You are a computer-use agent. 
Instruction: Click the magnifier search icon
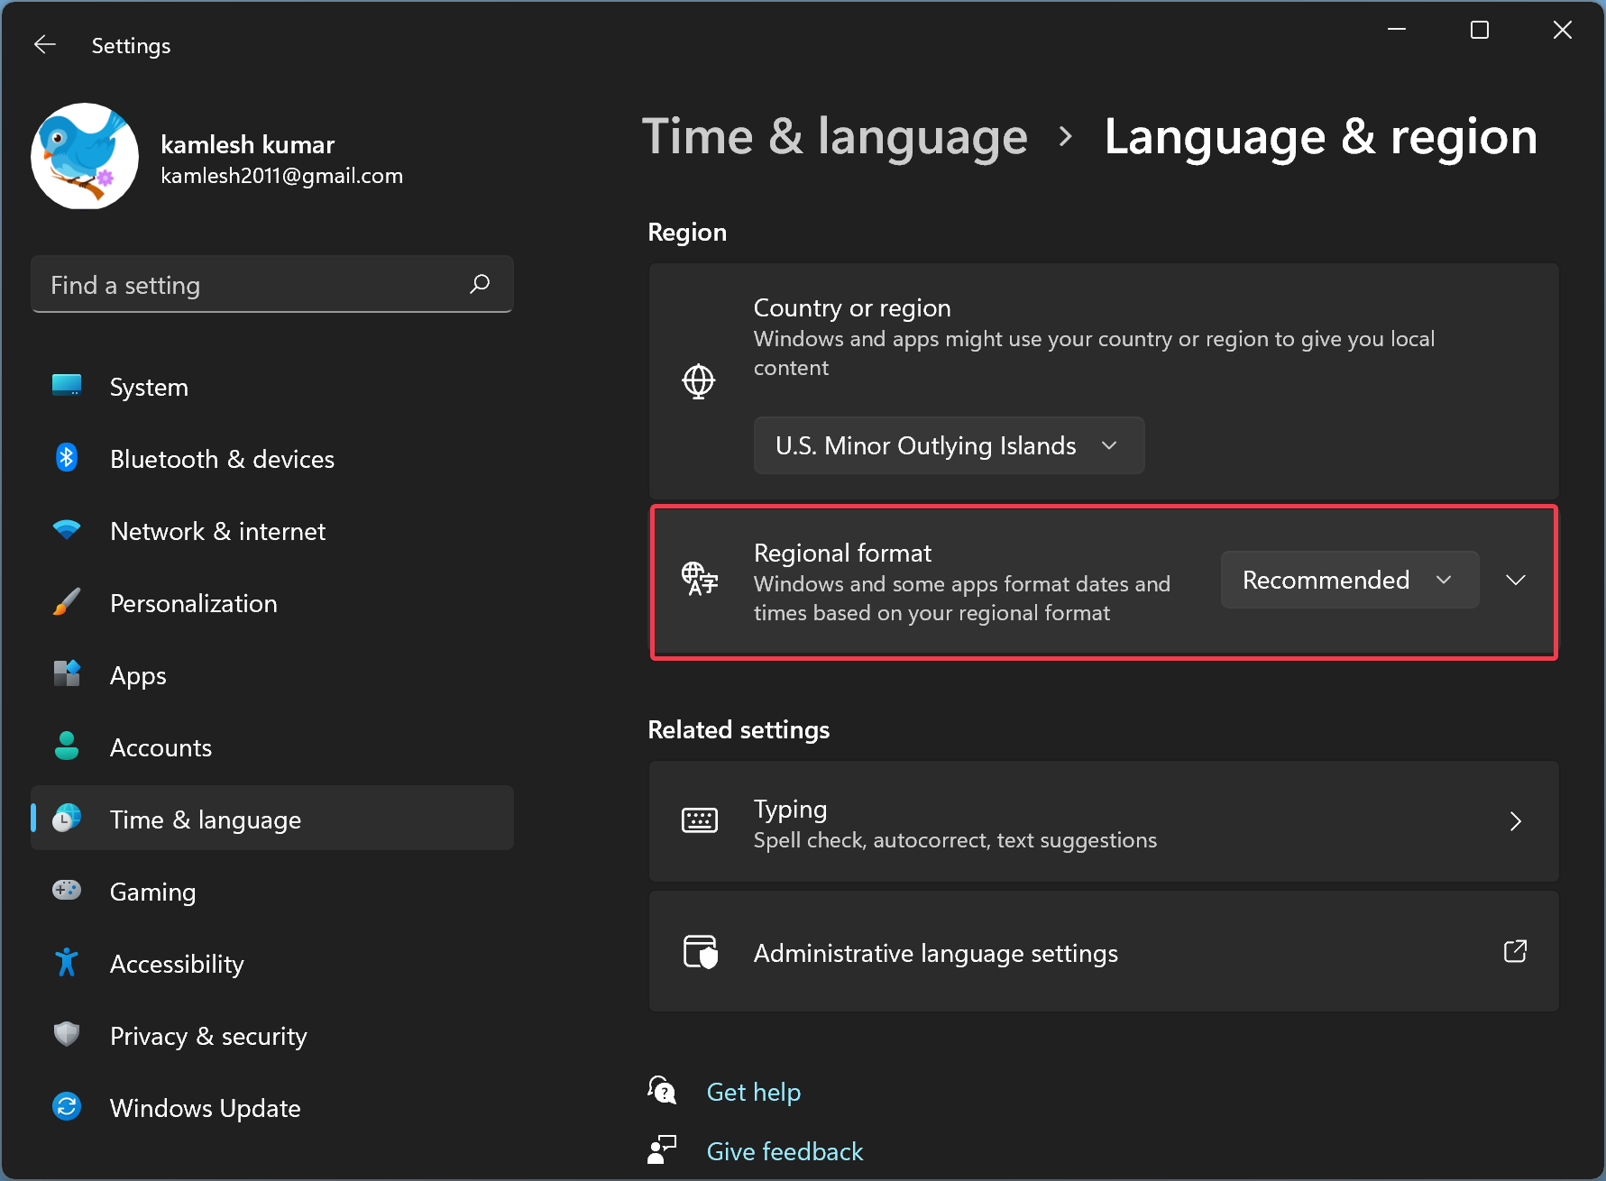click(480, 284)
